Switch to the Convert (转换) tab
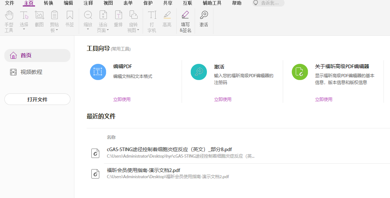The width and height of the screenshot is (390, 198). pyautogui.click(x=48, y=3)
